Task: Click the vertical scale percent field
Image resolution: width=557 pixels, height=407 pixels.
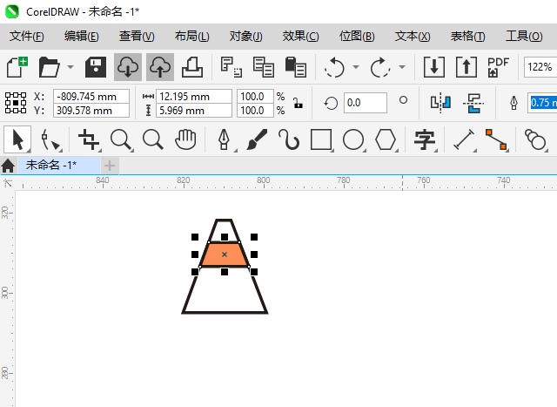Action: click(x=255, y=111)
